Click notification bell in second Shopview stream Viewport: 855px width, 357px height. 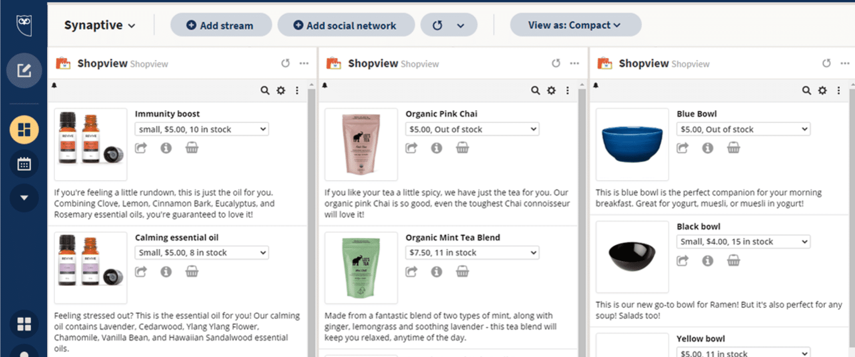[x=325, y=85]
